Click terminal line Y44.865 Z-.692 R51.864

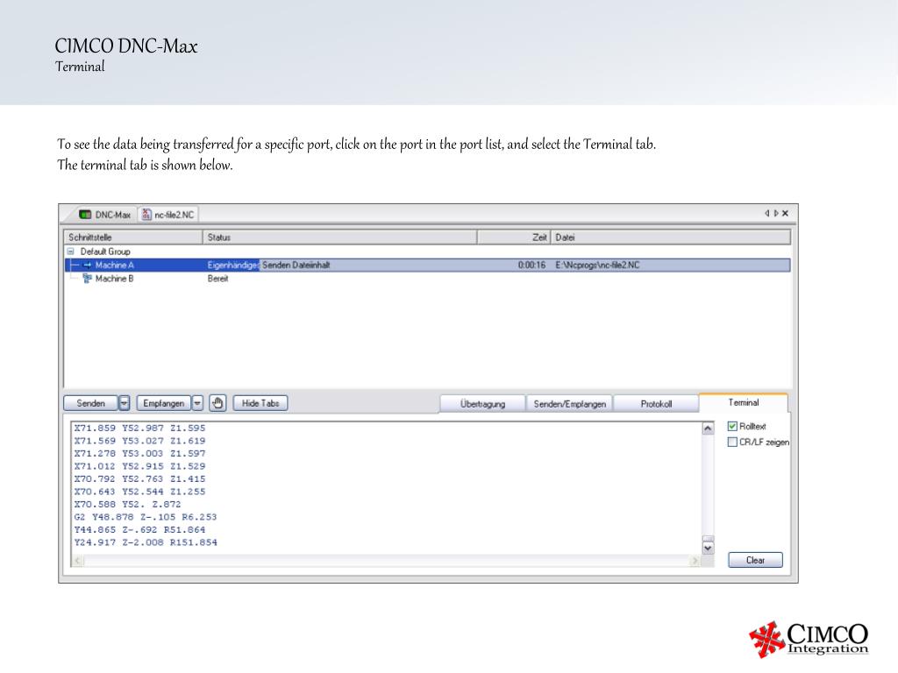tap(139, 530)
